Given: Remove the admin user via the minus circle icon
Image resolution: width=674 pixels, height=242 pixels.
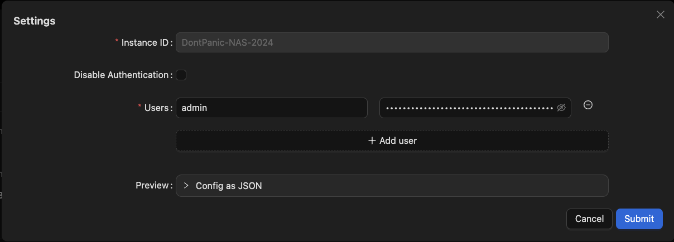Looking at the screenshot, I should [588, 105].
